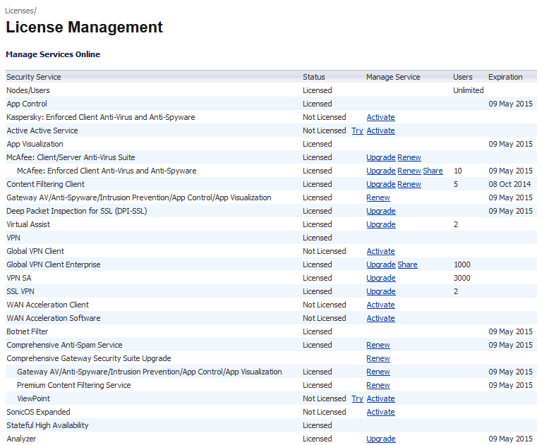Select the Nodes/Users service name
The width and height of the screenshot is (542, 445).
(28, 90)
